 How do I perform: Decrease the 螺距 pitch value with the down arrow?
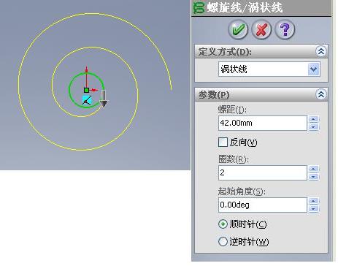[313, 127]
